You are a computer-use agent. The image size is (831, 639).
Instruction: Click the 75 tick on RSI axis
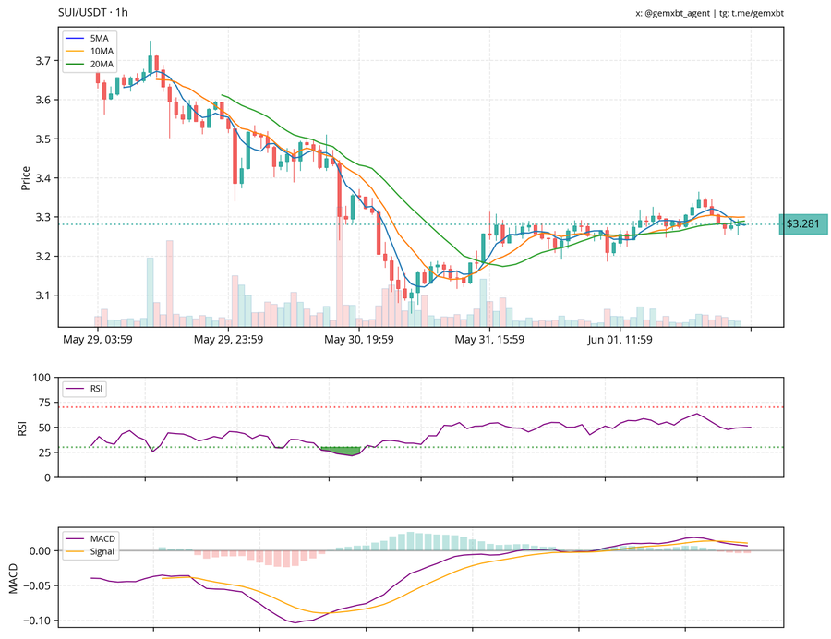pyautogui.click(x=44, y=403)
